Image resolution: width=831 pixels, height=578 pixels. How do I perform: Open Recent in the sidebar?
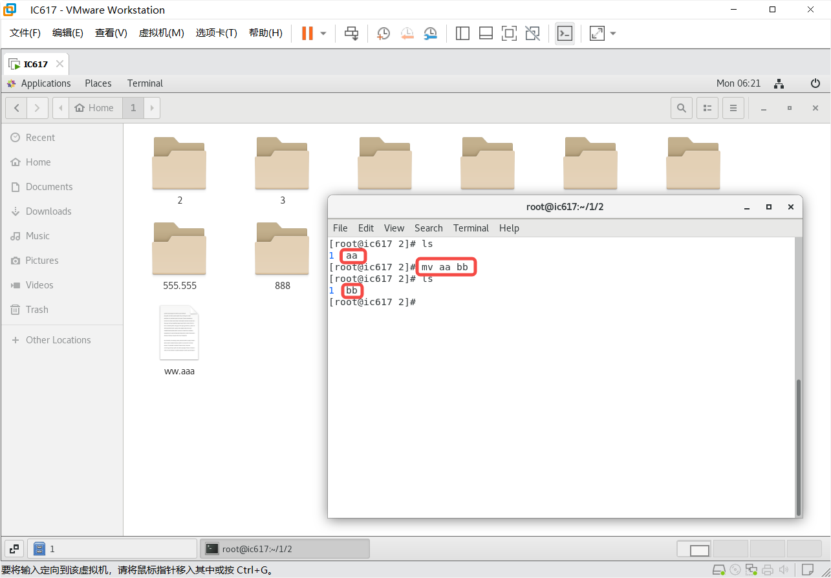[61, 138]
